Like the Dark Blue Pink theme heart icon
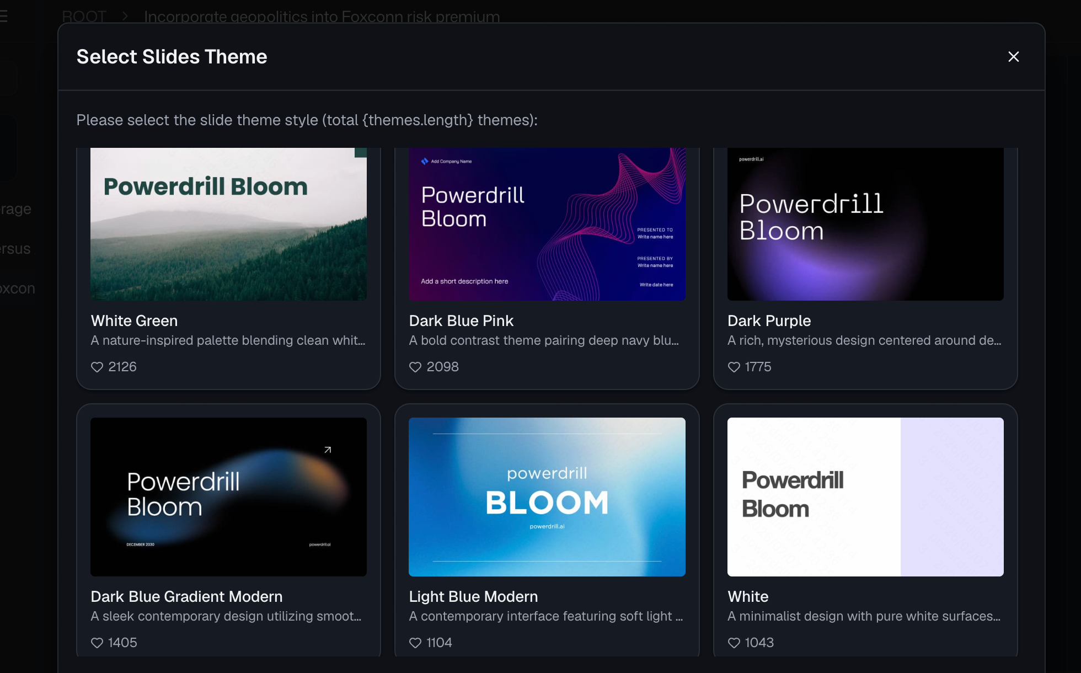 point(415,367)
